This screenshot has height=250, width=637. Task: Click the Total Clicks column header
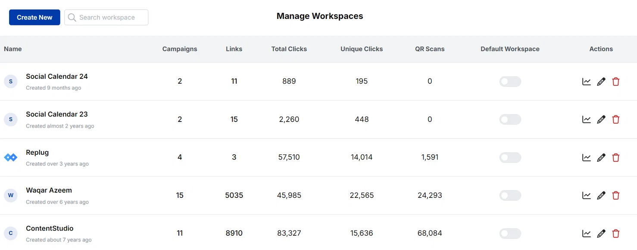pos(289,49)
